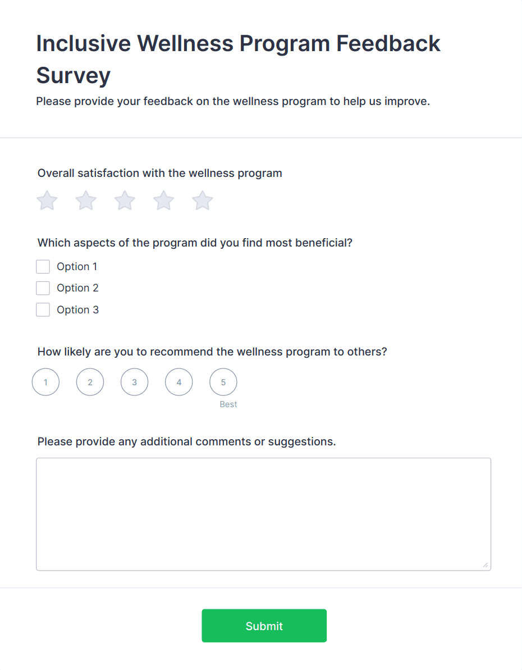522x670 pixels.
Task: Click the second star rating icon
Action: click(x=86, y=200)
